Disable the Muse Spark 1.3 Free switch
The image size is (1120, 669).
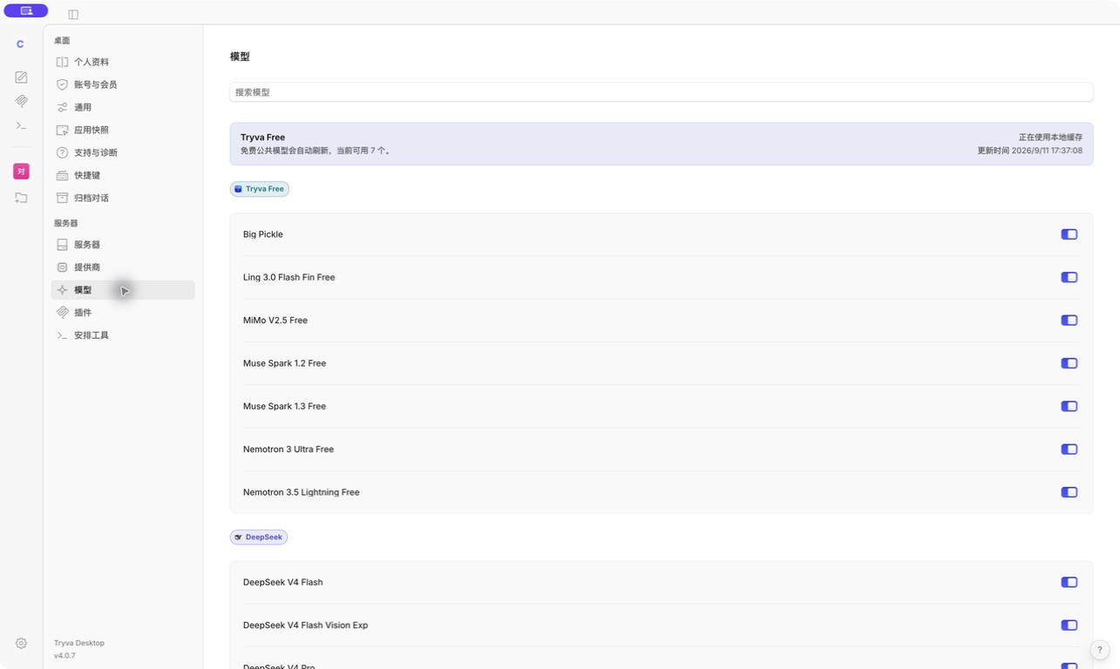tap(1069, 406)
